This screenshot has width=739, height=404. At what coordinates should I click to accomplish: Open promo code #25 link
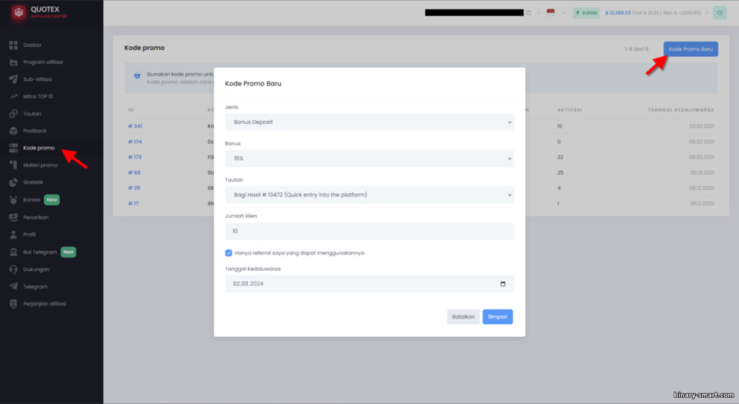tap(134, 188)
